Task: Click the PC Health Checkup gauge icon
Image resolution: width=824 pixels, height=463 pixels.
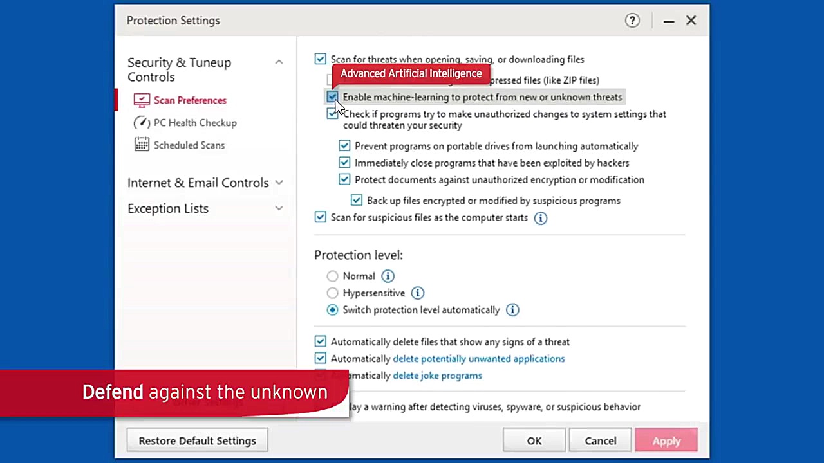Action: click(x=142, y=123)
